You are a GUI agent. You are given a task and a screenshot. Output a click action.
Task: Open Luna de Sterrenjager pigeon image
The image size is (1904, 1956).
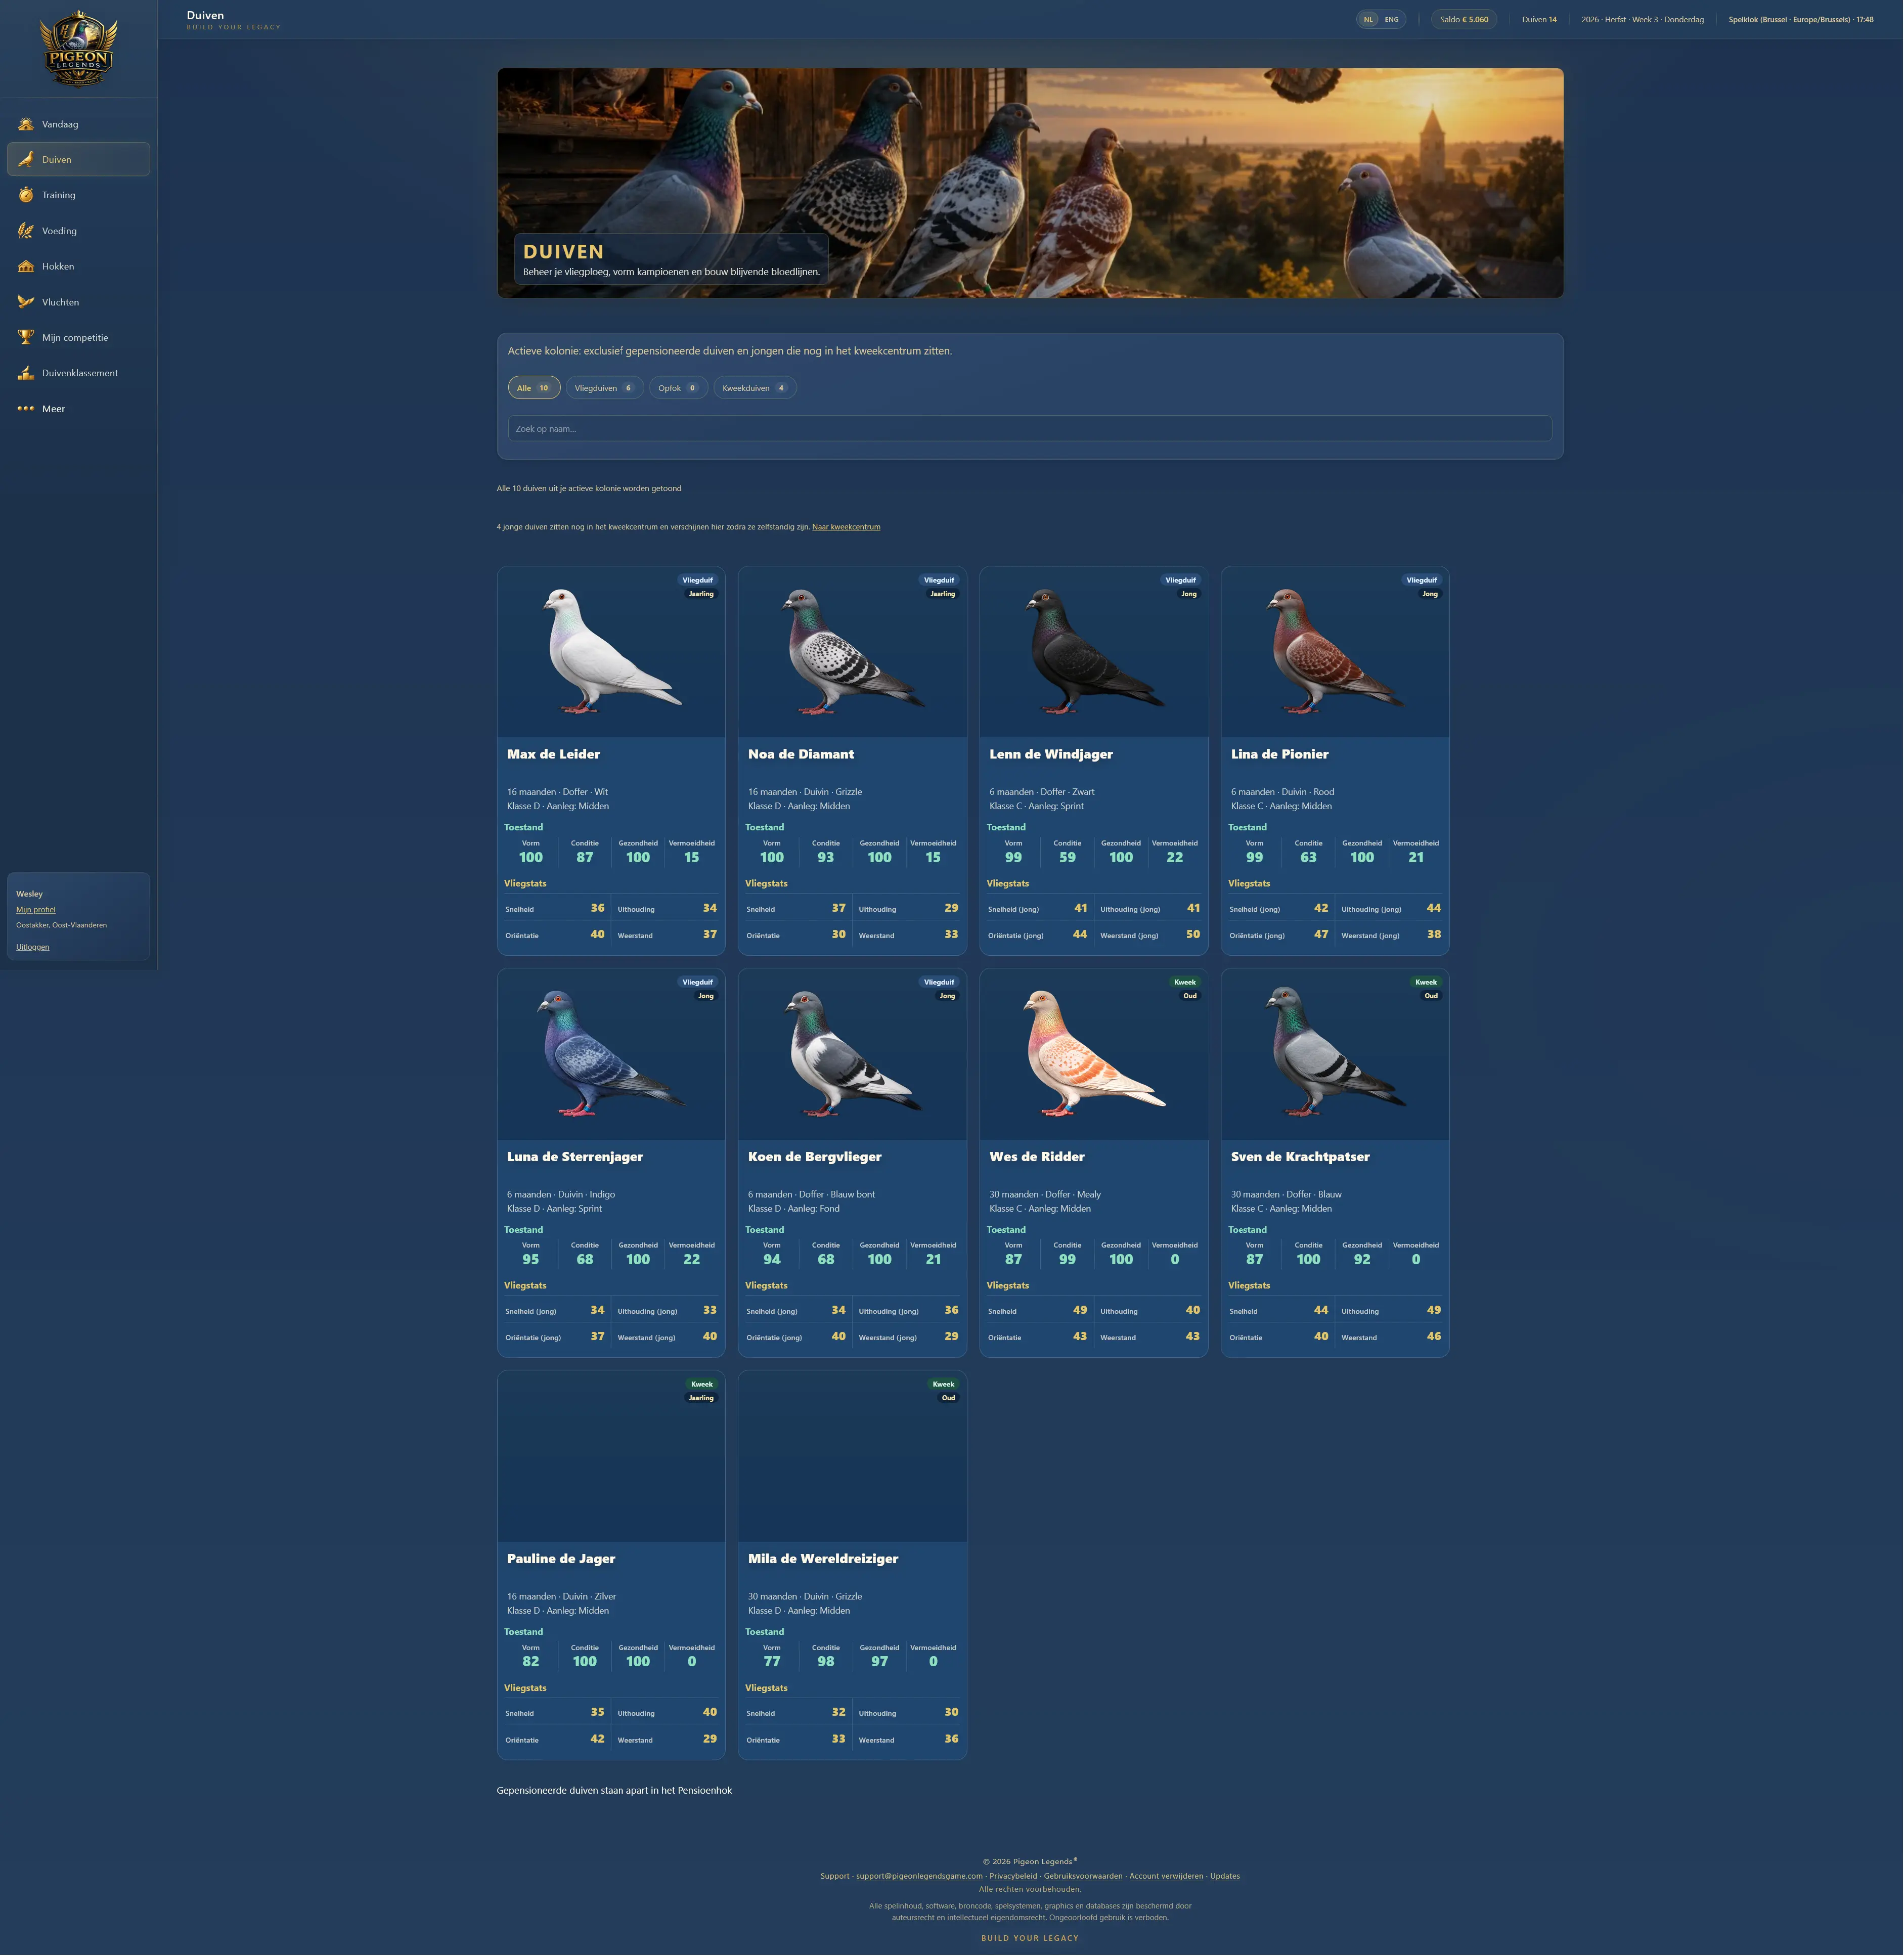pos(611,1055)
